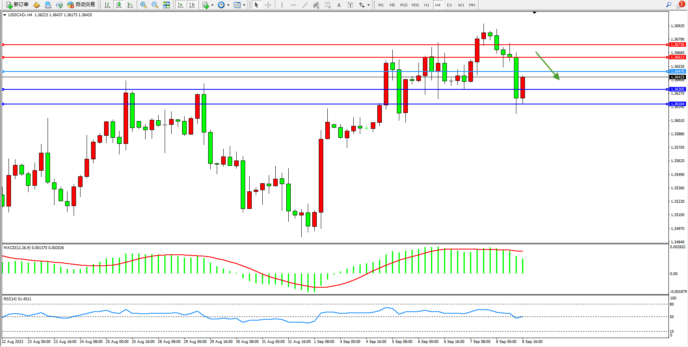Viewport: 688px width, 347px height.
Task: Zoom in on the chart
Action: pyautogui.click(x=144, y=5)
